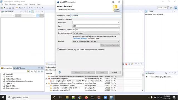Open the Navigate menu
This screenshot has width=178, height=100.
pyautogui.click(x=13, y=4)
